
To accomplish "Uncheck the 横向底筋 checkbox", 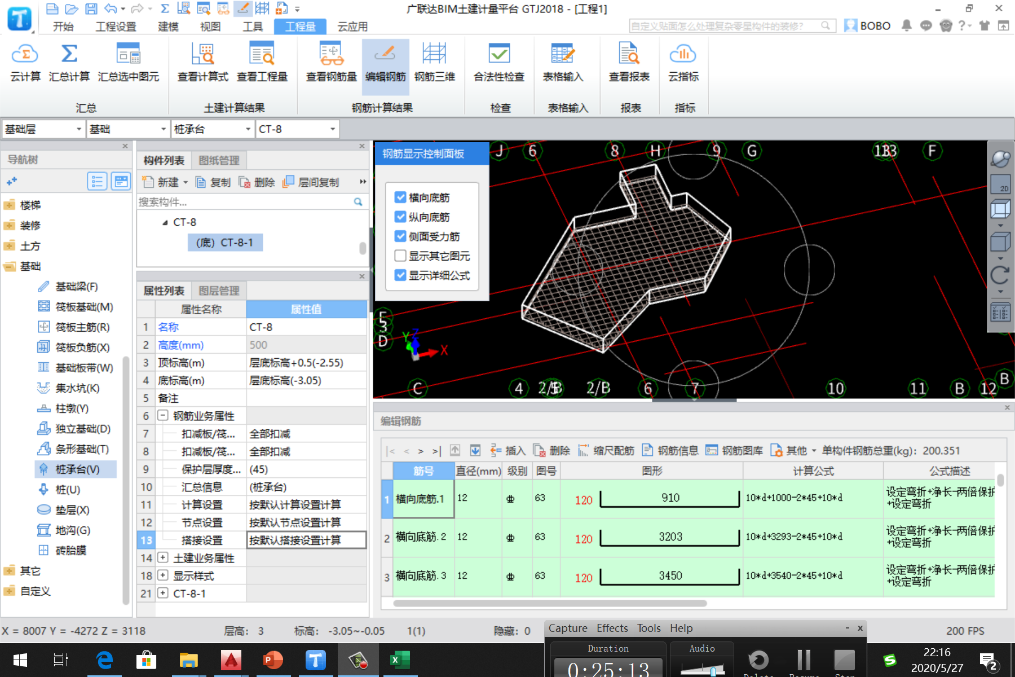I will click(x=400, y=197).
